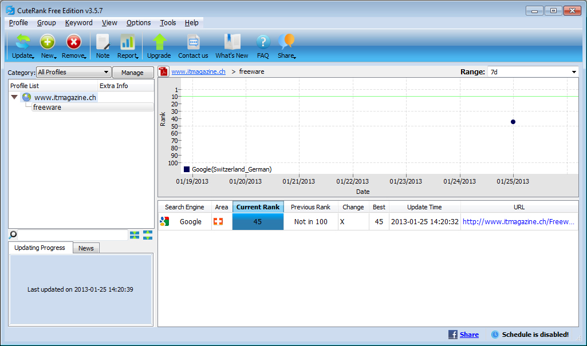Click the globe icon of www.itmagazine.ch profile
Viewport: 587px width, 346px height.
tap(26, 97)
